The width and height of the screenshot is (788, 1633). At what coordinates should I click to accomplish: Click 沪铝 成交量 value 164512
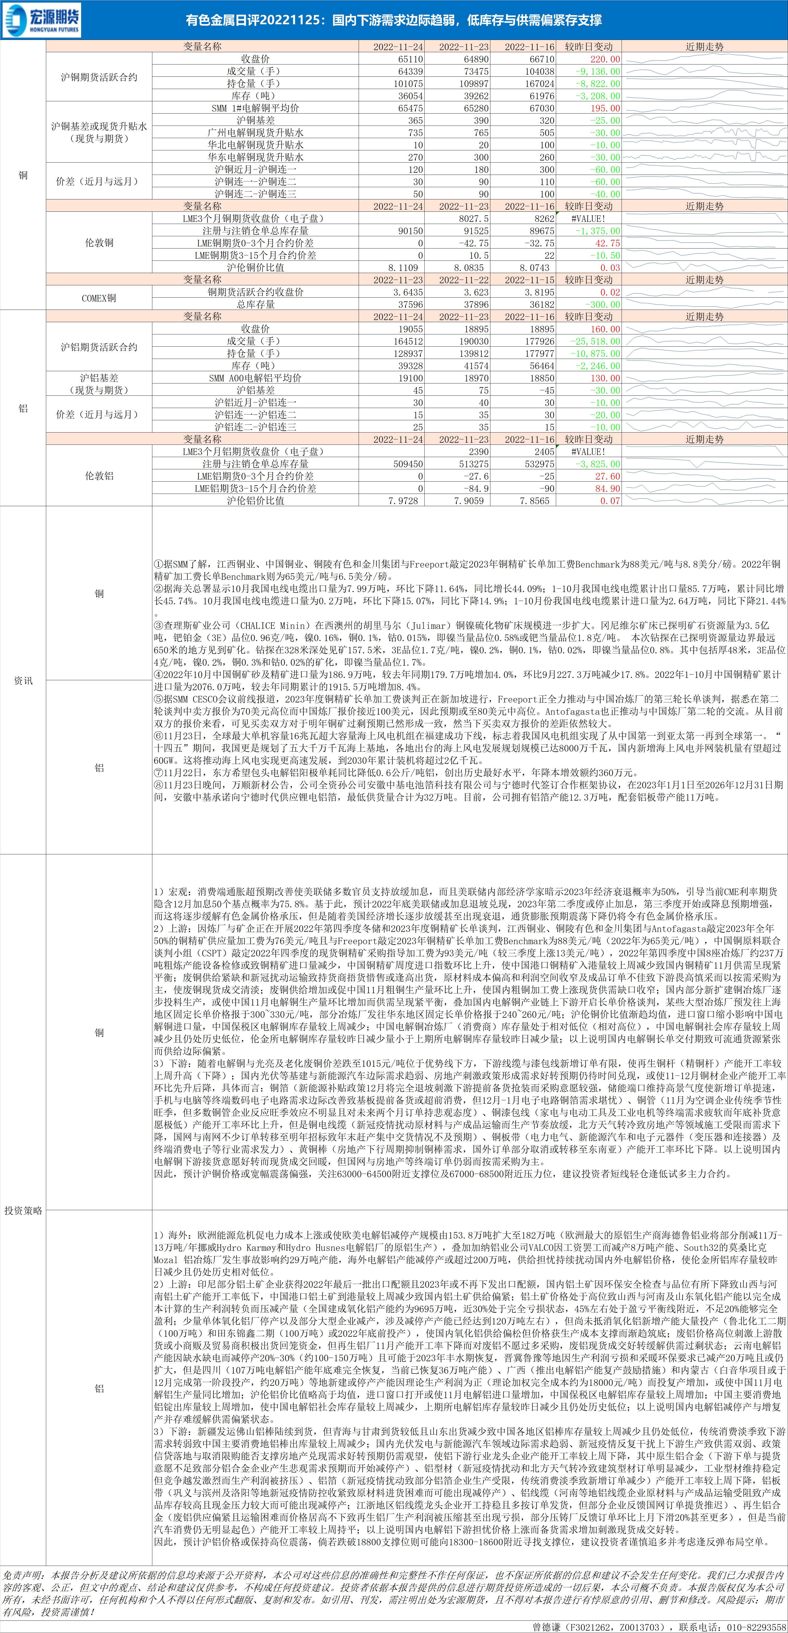(408, 341)
